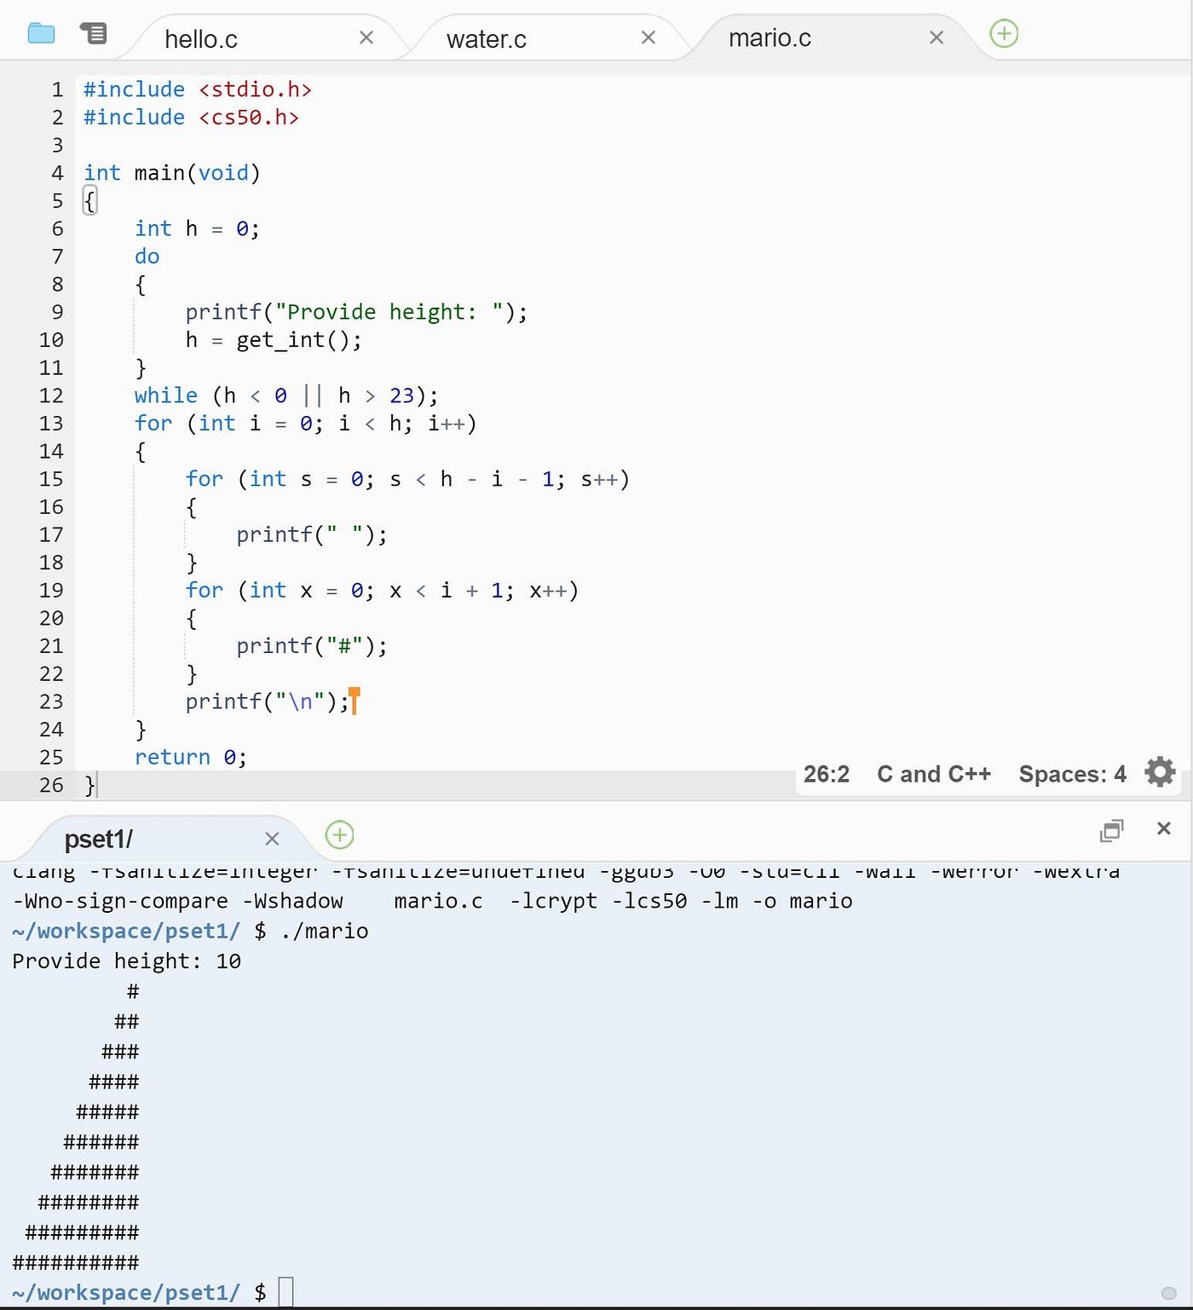This screenshot has width=1193, height=1310.
Task: Place the cursor on '#include <stdio.h>'
Action: (198, 89)
